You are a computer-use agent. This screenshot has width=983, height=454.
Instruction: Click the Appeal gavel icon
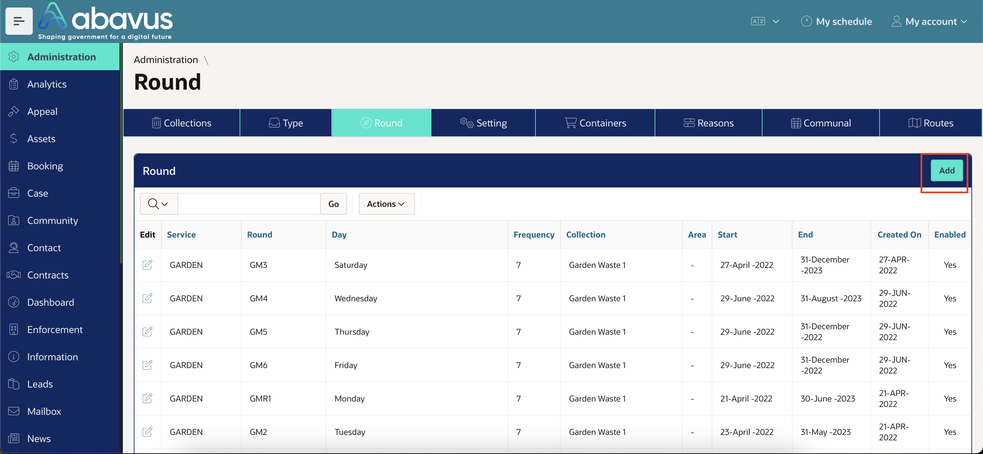tap(14, 111)
